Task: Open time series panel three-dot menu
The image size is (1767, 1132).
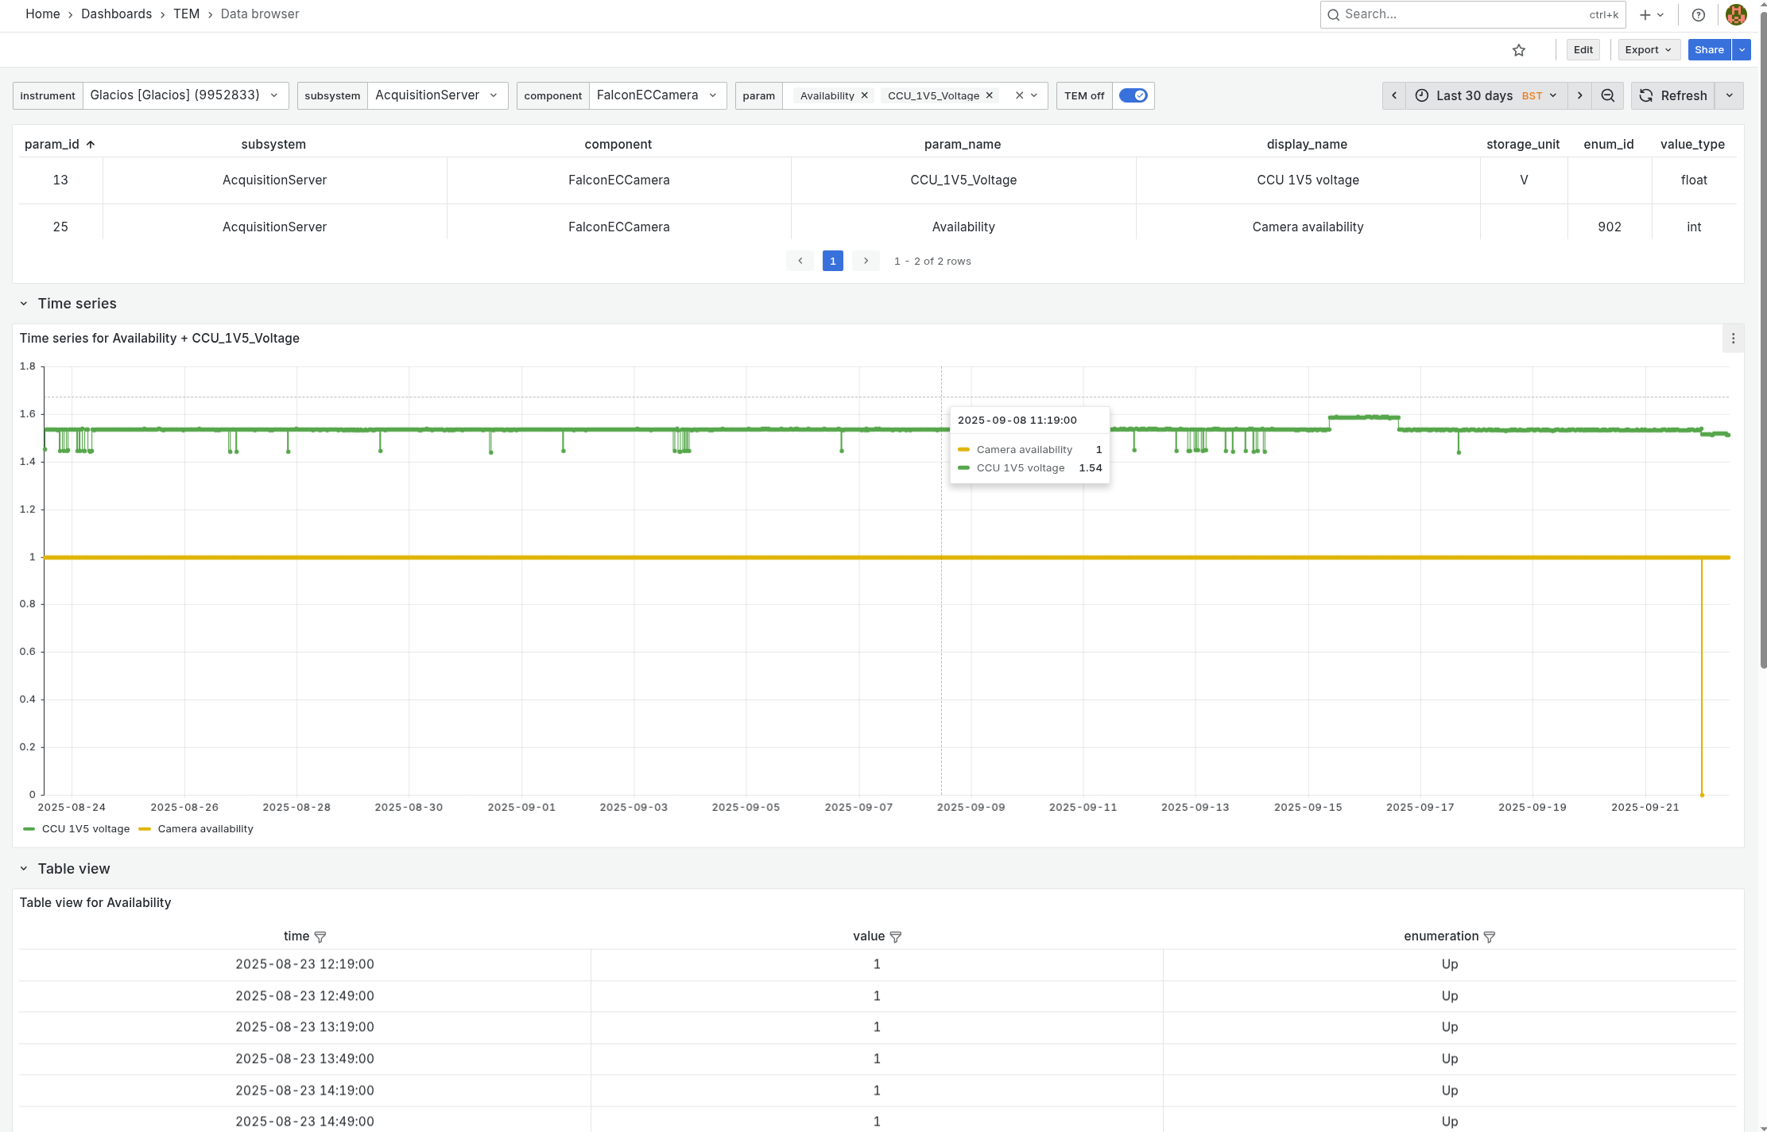Action: 1734,338
